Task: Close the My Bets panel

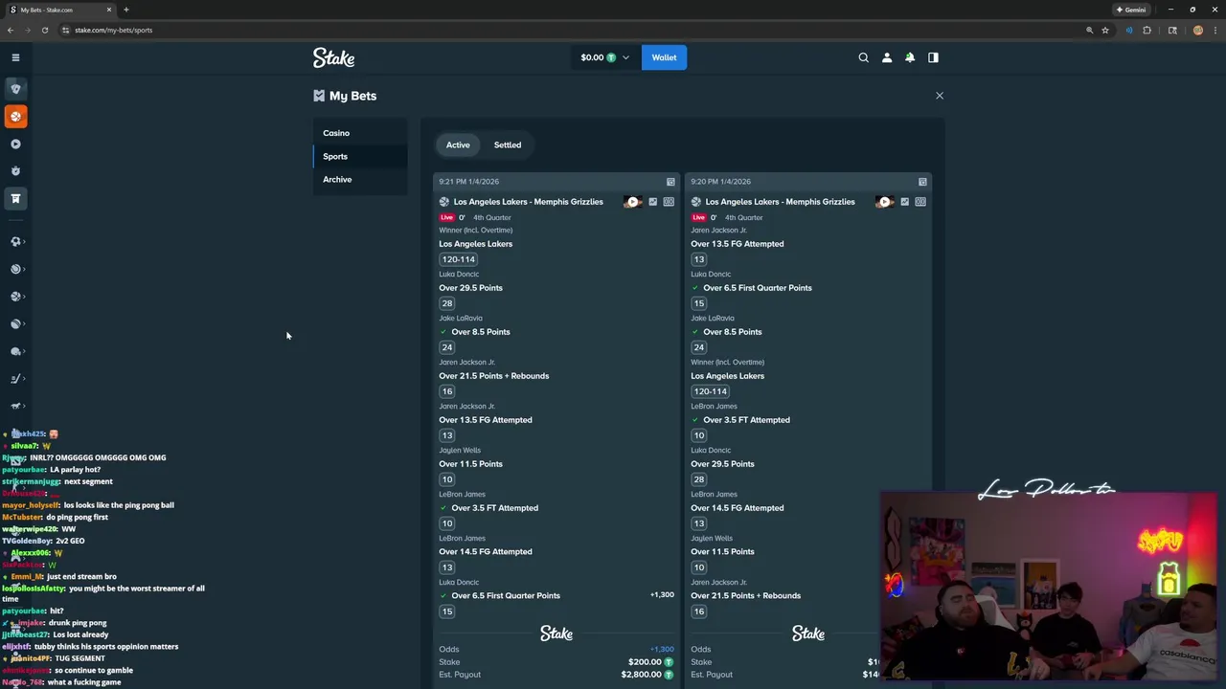Action: click(x=940, y=96)
